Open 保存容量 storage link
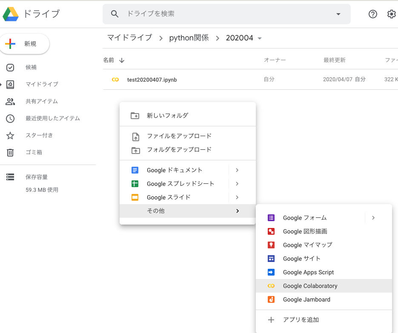The image size is (398, 333). point(36,177)
